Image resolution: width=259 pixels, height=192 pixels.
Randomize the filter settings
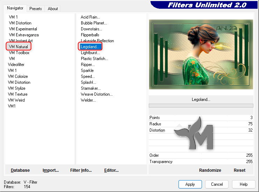pos(210,170)
